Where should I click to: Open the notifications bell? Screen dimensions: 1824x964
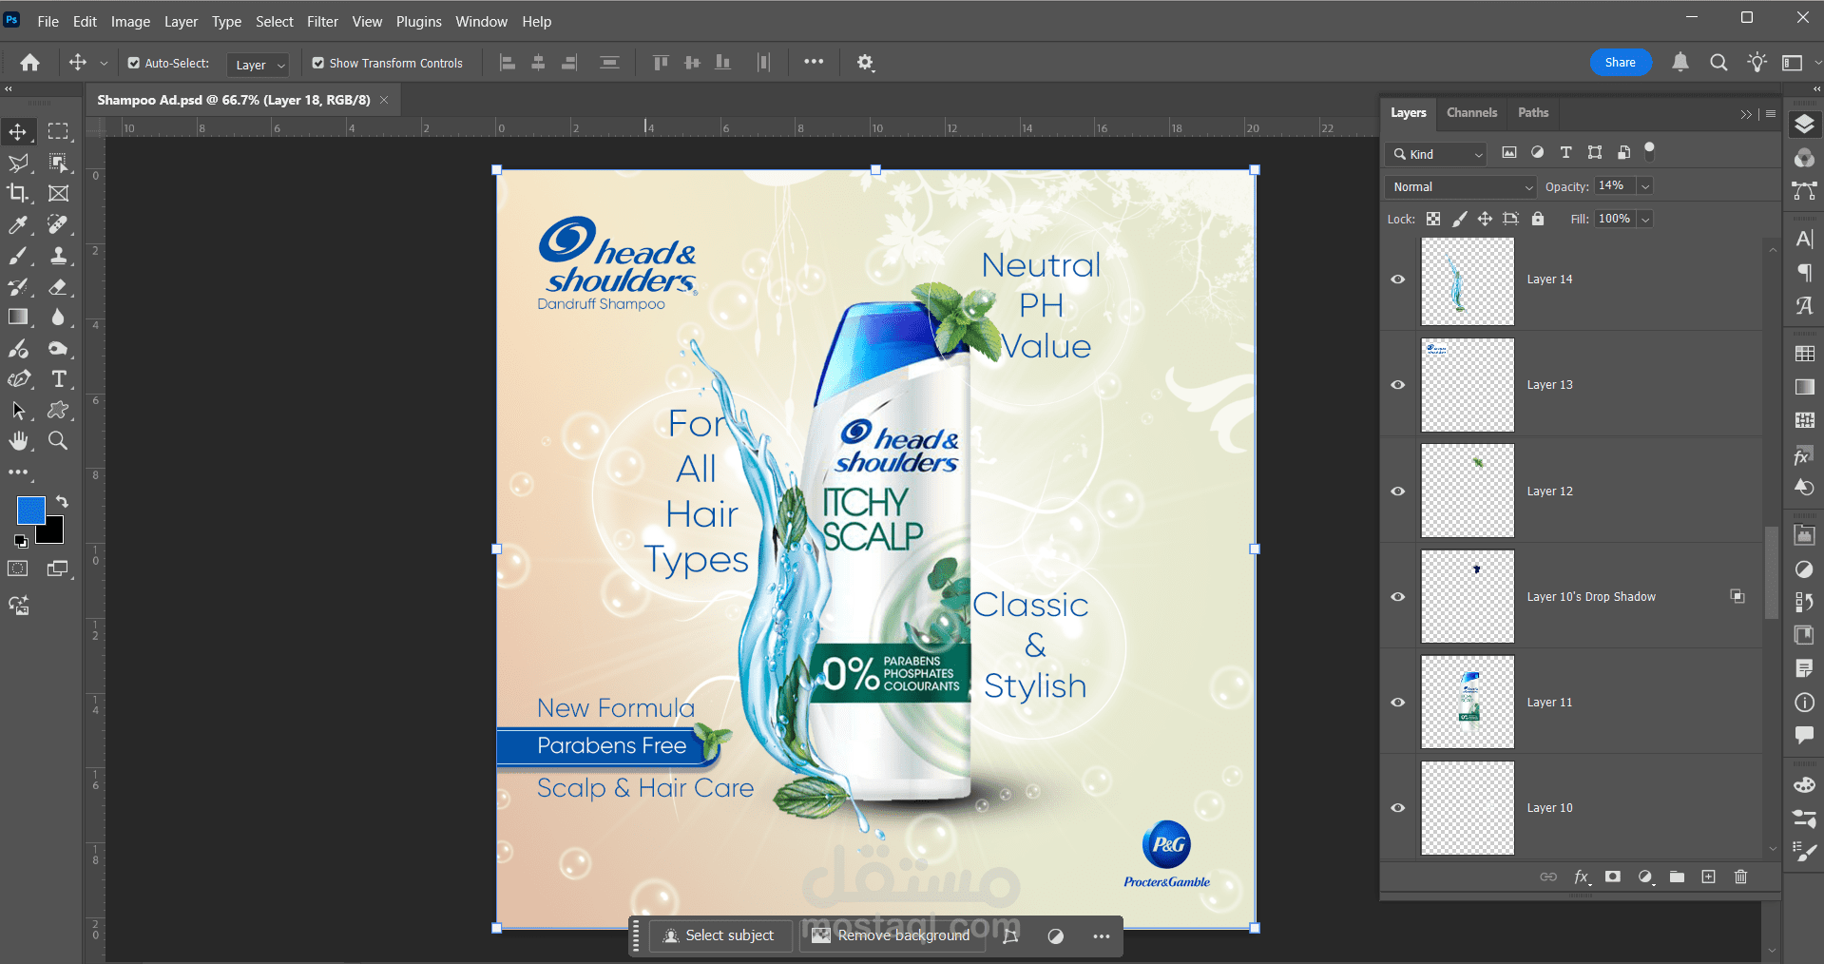(1680, 63)
